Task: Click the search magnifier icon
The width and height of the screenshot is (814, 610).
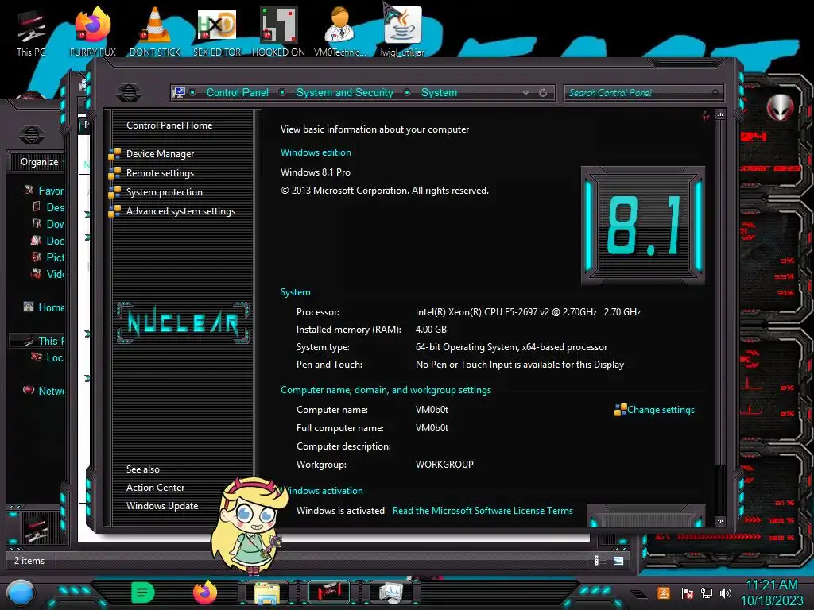Action: pyautogui.click(x=715, y=93)
